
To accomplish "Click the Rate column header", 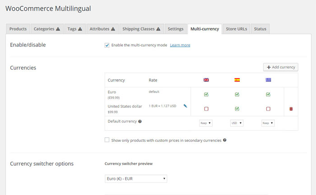I will tap(153, 80).
